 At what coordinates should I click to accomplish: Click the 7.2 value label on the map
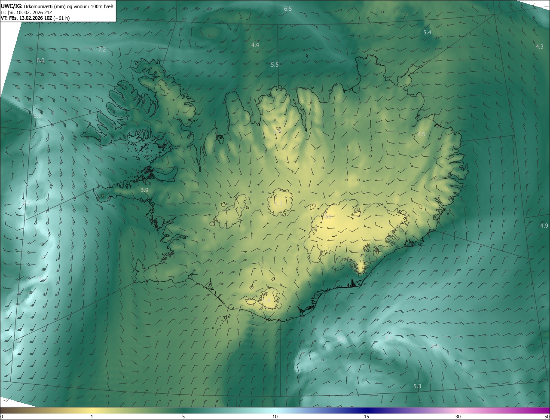[x=102, y=50]
